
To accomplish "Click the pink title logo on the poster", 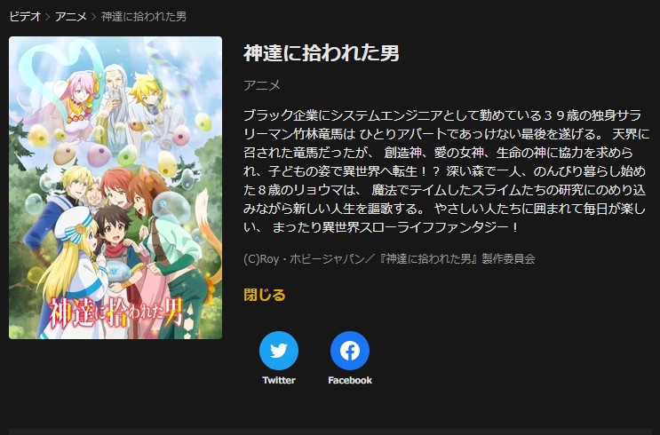I will click(116, 312).
